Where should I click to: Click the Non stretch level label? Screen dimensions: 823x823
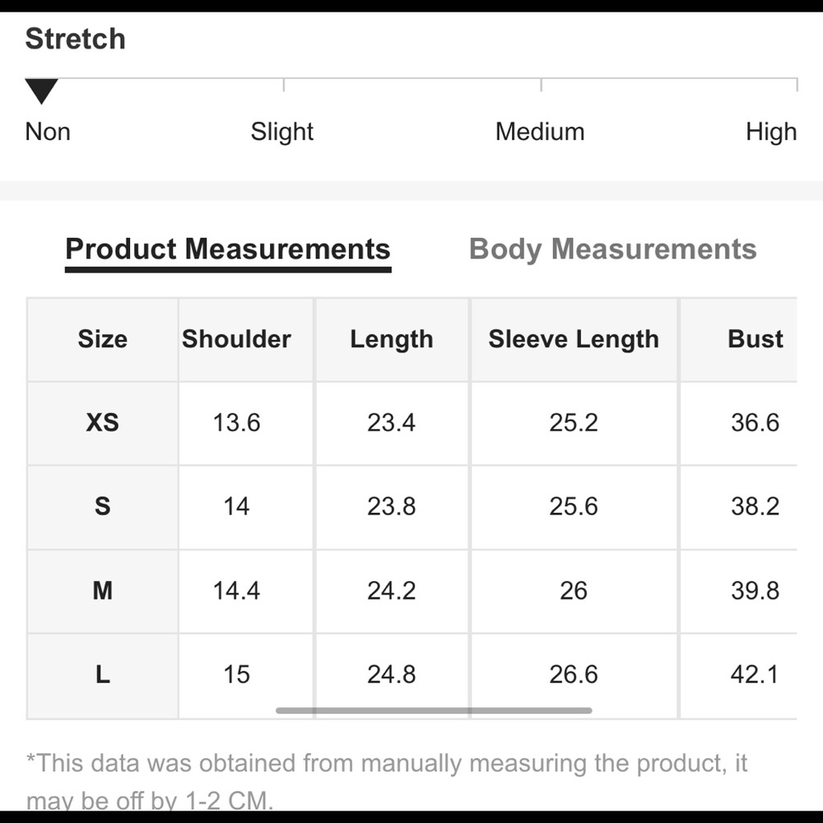tap(48, 132)
